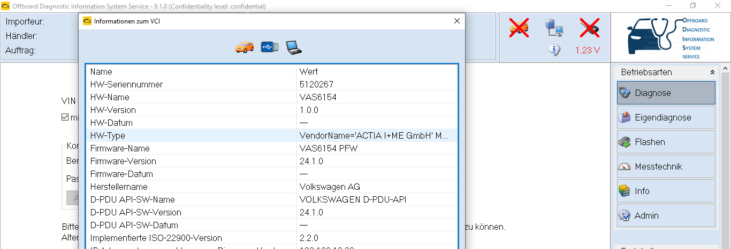Click the Importeur label

(25, 22)
